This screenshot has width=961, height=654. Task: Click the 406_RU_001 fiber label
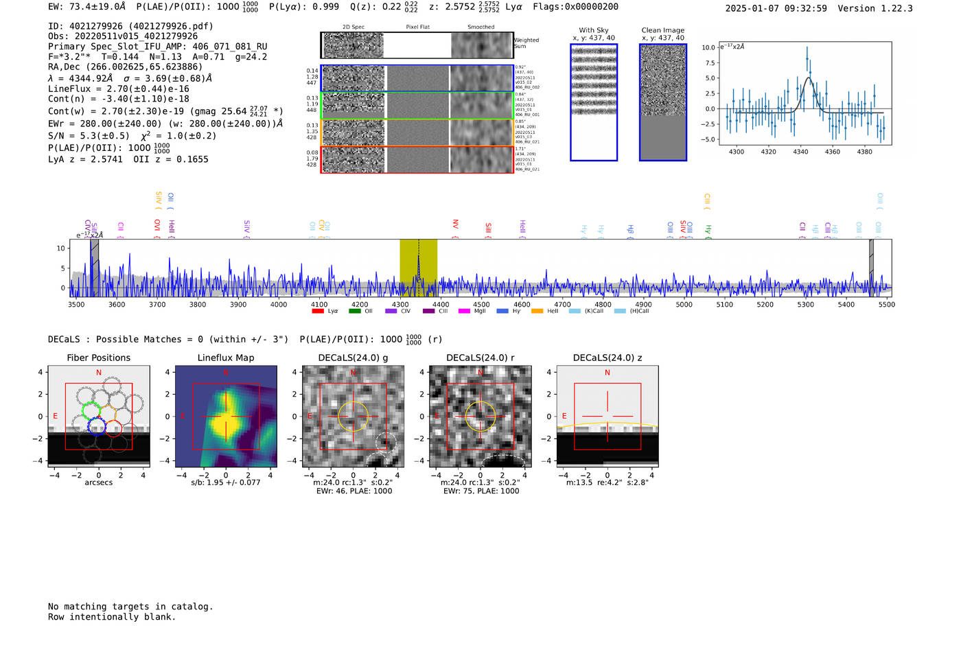527,115
